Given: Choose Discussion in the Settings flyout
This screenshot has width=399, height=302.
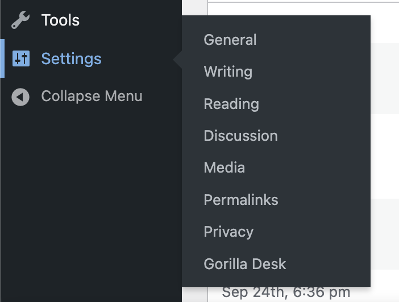Looking at the screenshot, I should coord(240,136).
